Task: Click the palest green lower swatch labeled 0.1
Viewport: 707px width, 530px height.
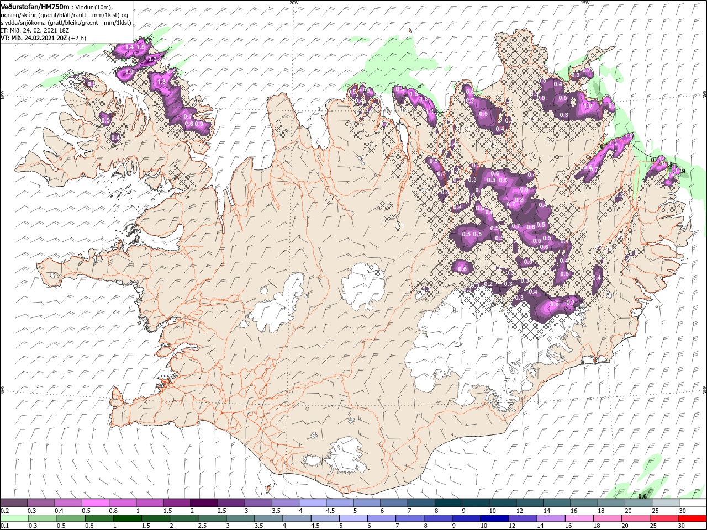Action: [x=14, y=518]
